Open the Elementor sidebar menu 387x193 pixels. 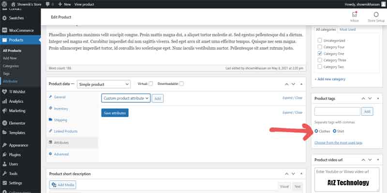[x=16, y=123]
